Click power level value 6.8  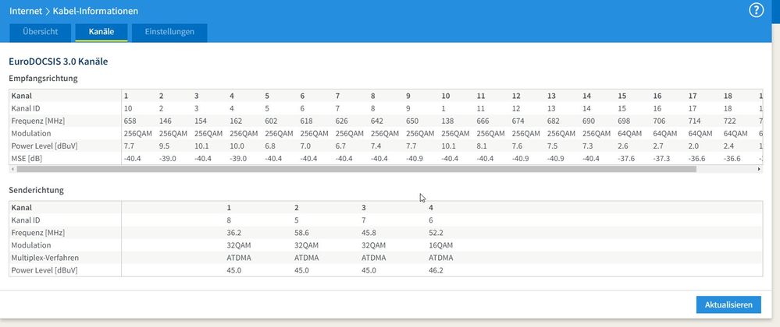(269, 146)
